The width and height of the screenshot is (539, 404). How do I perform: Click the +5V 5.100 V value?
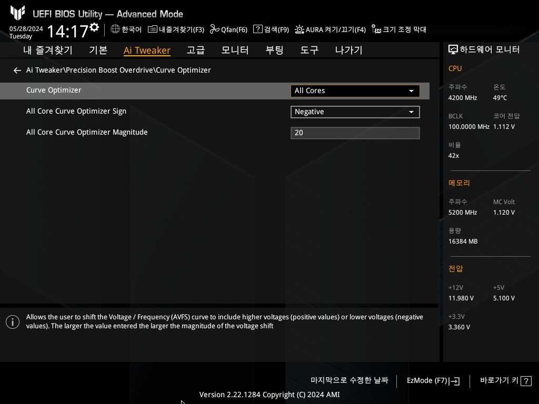pos(504,298)
